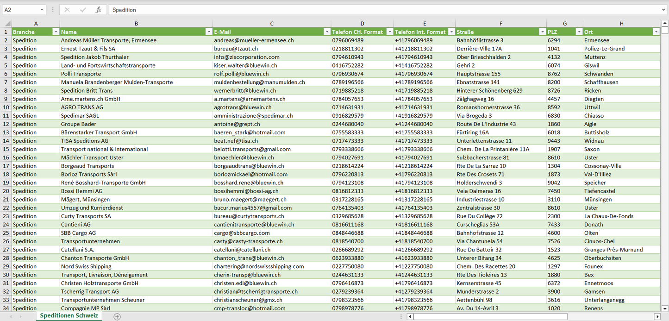The height and width of the screenshot is (321, 669).
Task: Click the horizontal scrollbar left arrow
Action: pyautogui.click(x=410, y=316)
